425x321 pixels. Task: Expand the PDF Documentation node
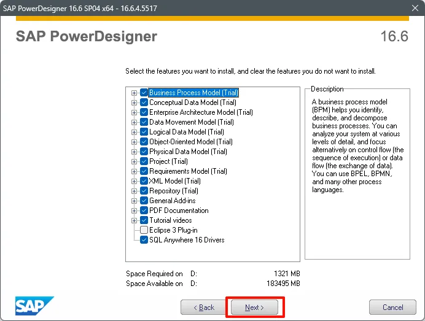pyautogui.click(x=134, y=211)
